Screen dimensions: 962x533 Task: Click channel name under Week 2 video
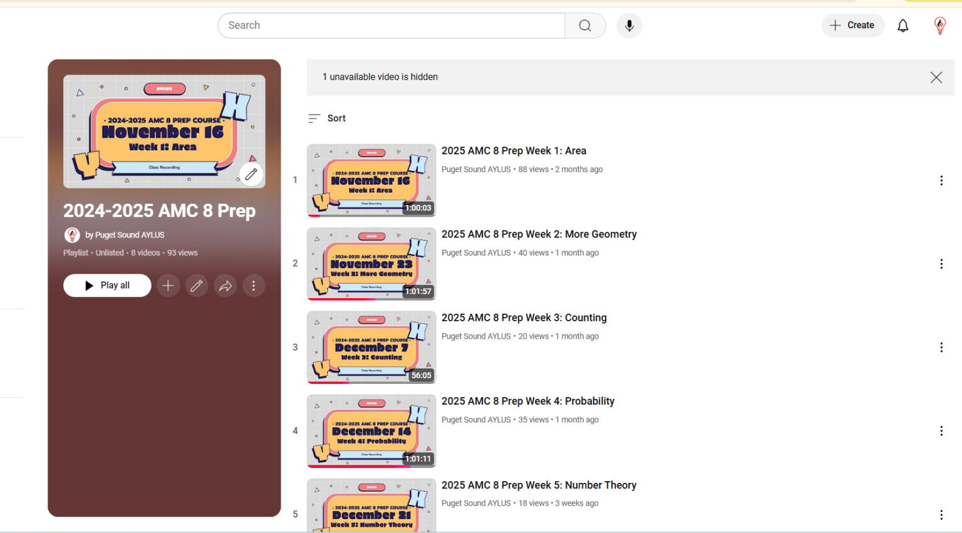(476, 253)
